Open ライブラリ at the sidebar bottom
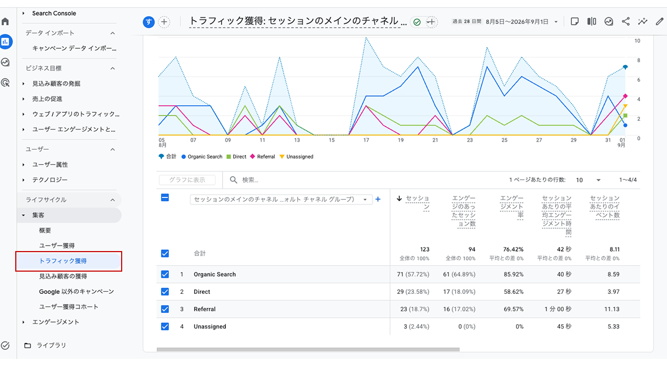 click(52, 345)
